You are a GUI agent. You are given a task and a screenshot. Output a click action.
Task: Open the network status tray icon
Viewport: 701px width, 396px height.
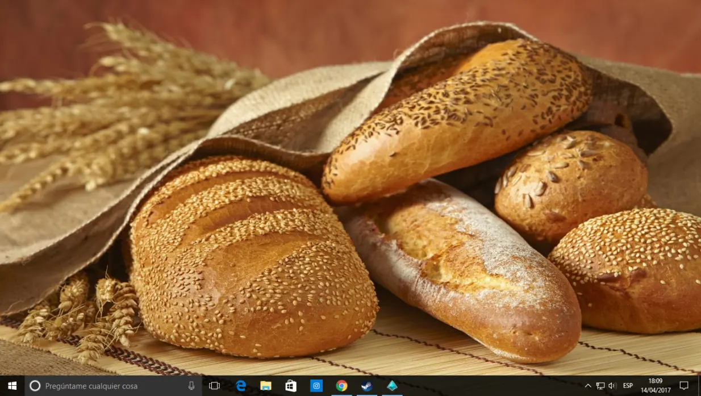tap(600, 386)
